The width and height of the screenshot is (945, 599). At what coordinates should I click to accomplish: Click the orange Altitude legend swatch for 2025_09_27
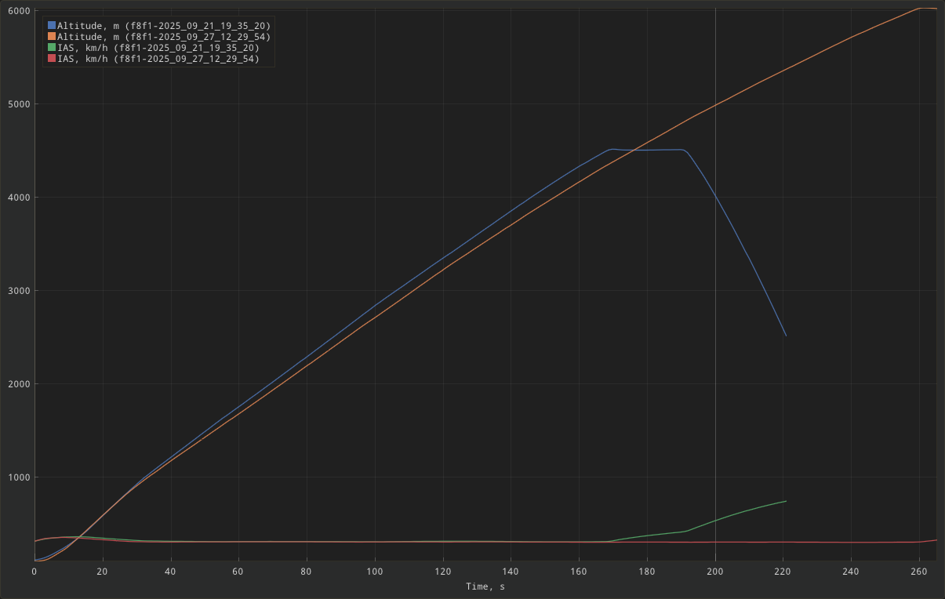[x=52, y=37]
